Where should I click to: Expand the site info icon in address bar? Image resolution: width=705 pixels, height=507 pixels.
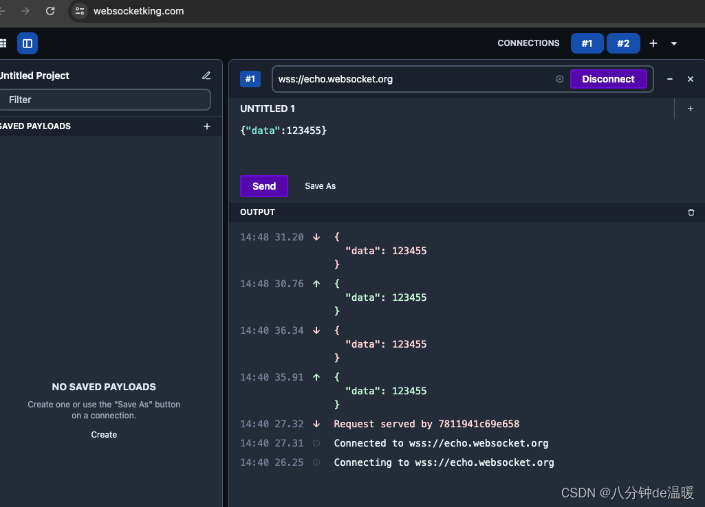79,11
